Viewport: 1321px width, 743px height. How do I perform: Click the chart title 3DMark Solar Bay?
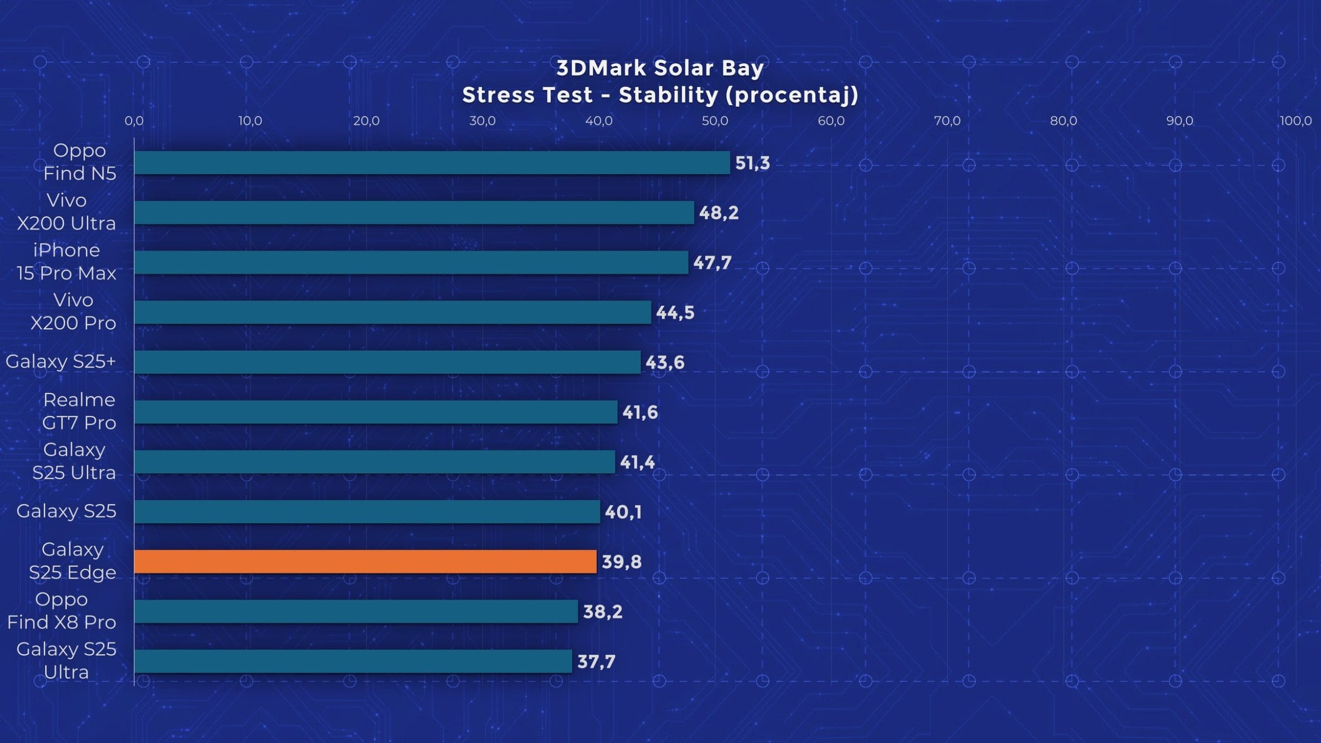coord(660,68)
